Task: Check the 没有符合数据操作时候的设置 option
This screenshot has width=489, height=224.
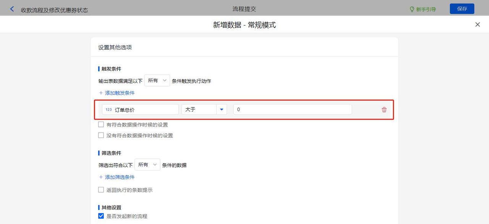Action: point(101,135)
